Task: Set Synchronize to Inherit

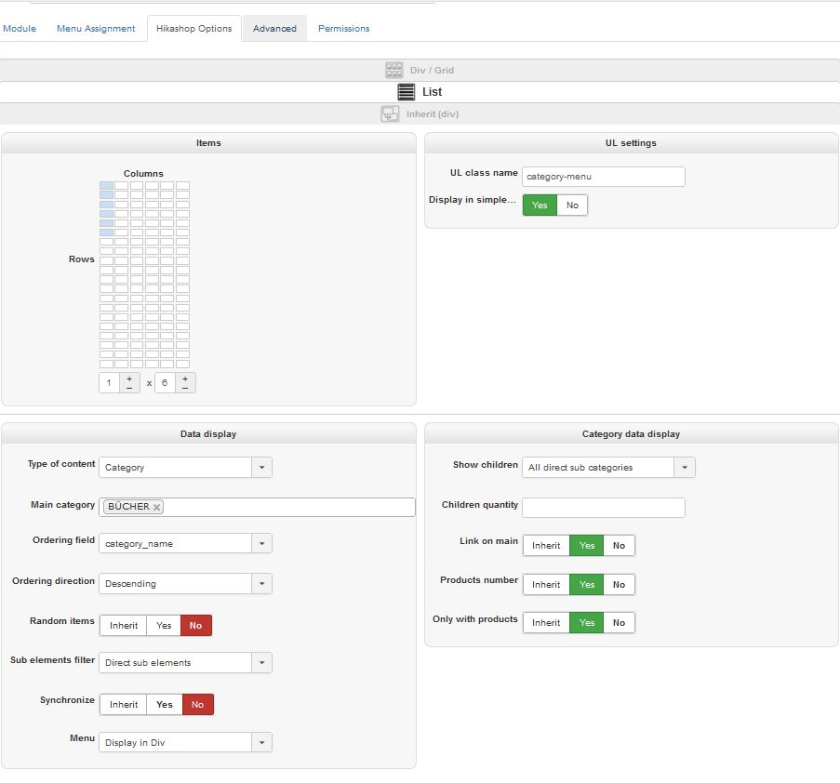Action: [123, 704]
